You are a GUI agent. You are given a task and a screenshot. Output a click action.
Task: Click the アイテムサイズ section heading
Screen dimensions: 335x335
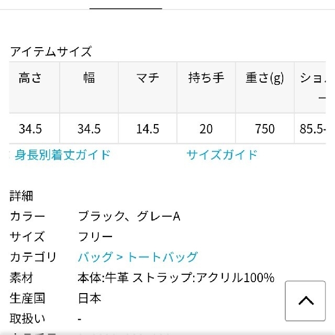point(51,52)
